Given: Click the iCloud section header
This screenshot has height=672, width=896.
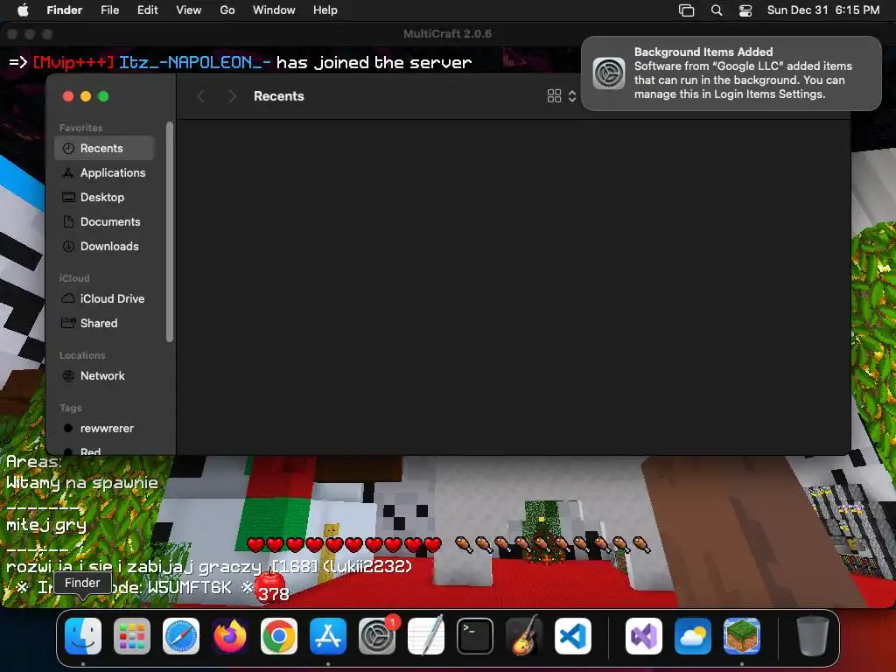Looking at the screenshot, I should (x=74, y=278).
